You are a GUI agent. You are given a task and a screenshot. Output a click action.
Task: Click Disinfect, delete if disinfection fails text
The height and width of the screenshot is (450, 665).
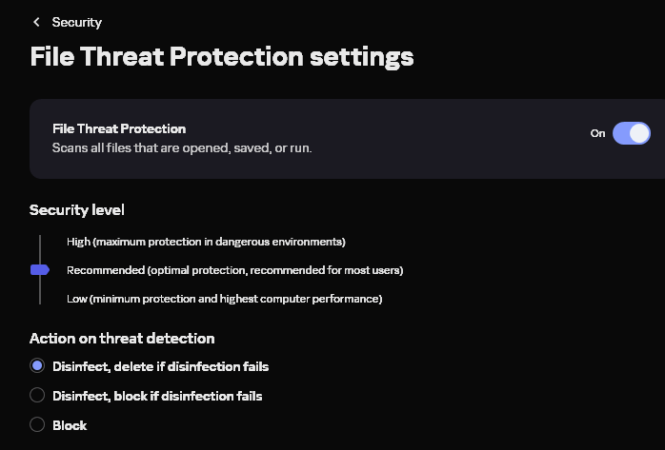pos(160,366)
